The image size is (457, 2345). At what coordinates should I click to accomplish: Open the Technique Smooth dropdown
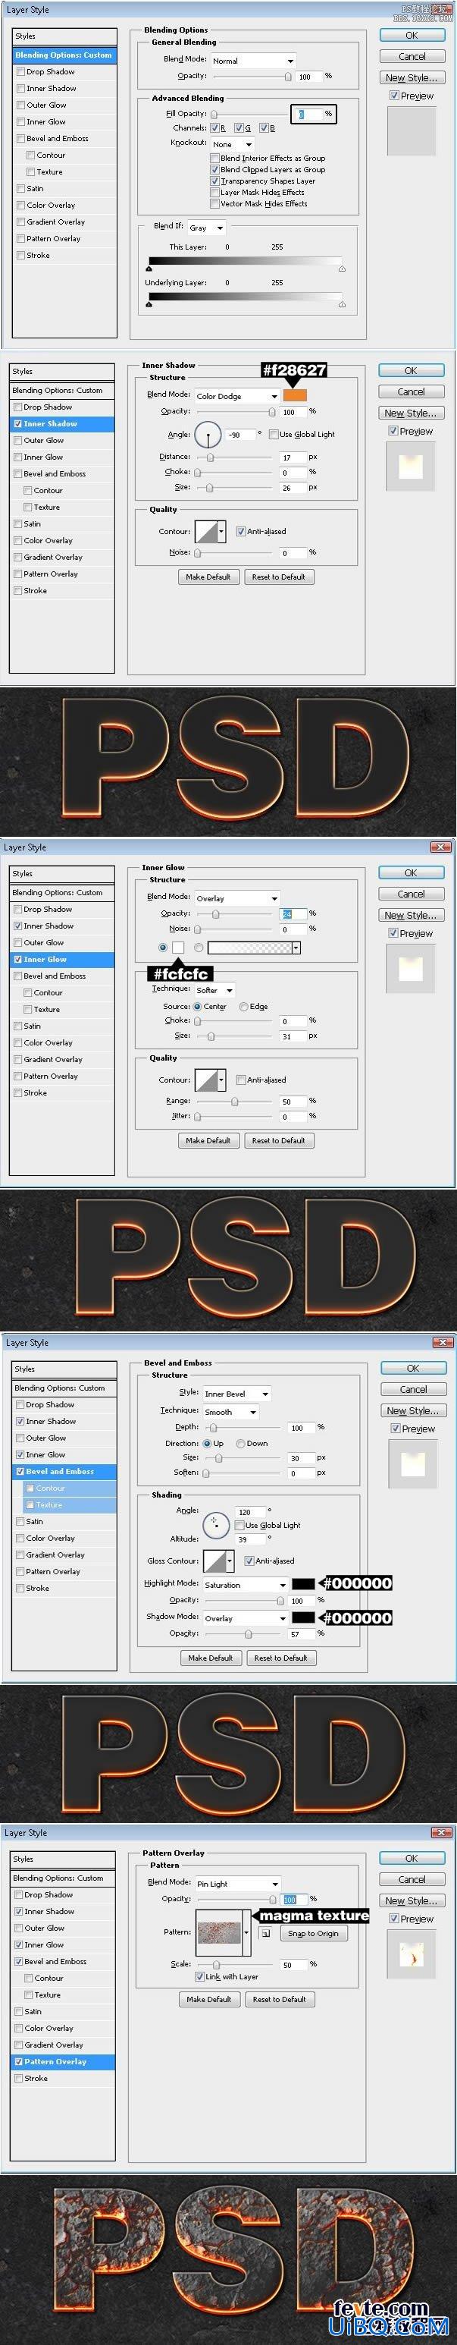(230, 1412)
